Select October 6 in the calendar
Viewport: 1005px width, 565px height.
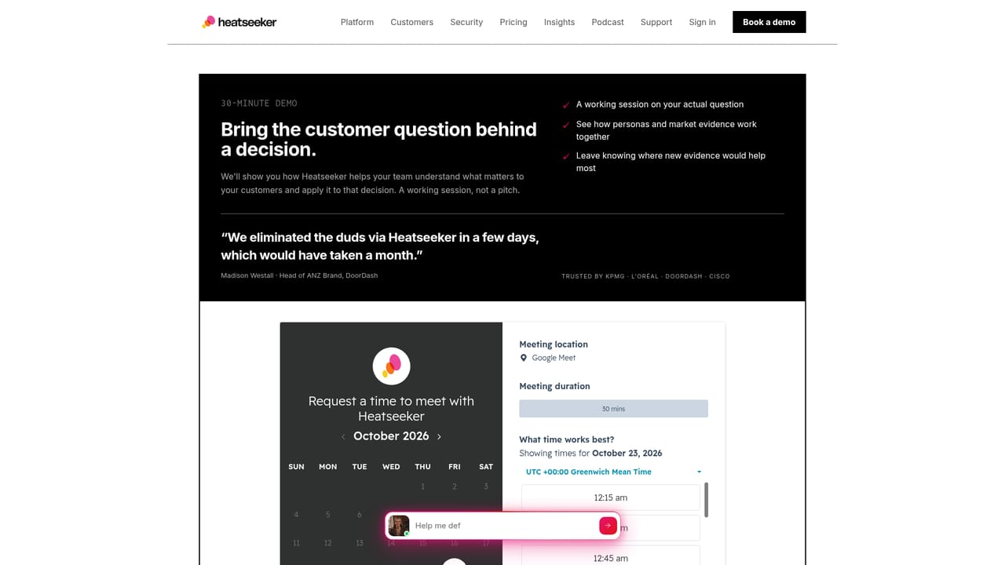[x=360, y=515]
